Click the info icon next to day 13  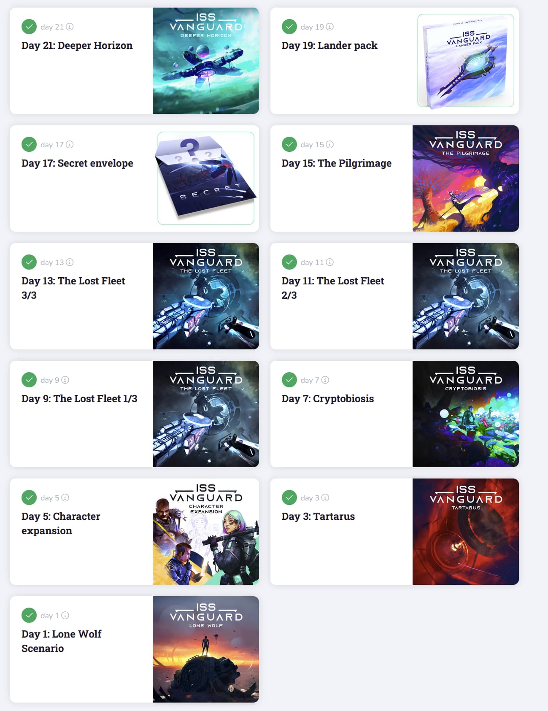tap(70, 262)
